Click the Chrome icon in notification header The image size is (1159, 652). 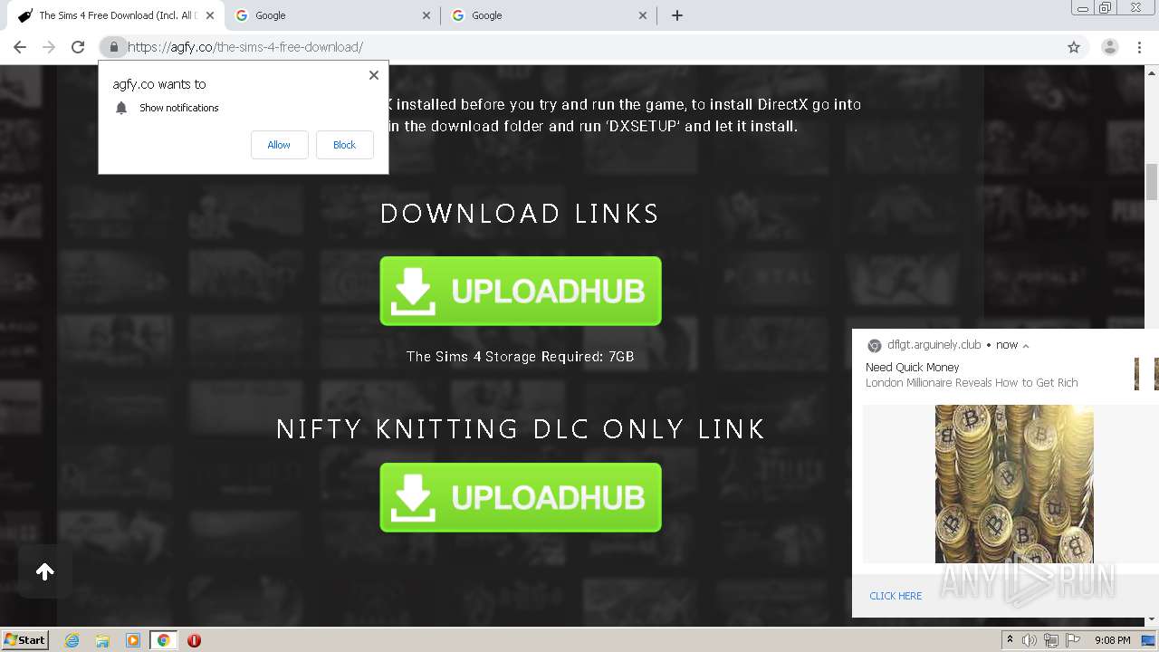(875, 346)
